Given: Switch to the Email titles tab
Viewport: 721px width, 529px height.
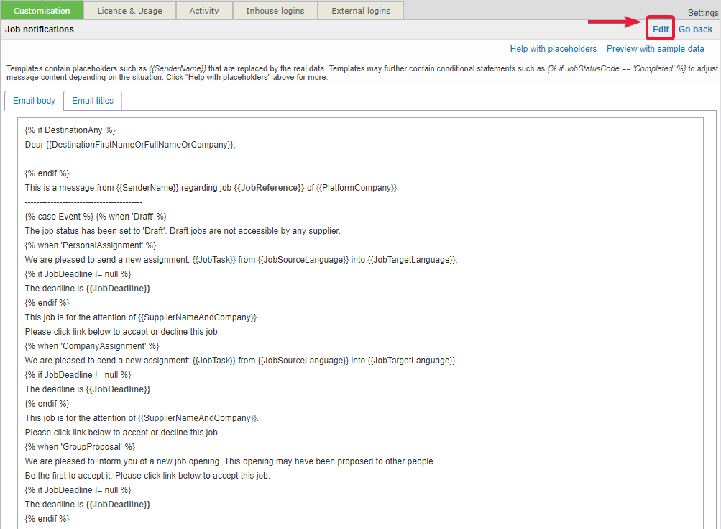Looking at the screenshot, I should 93,101.
